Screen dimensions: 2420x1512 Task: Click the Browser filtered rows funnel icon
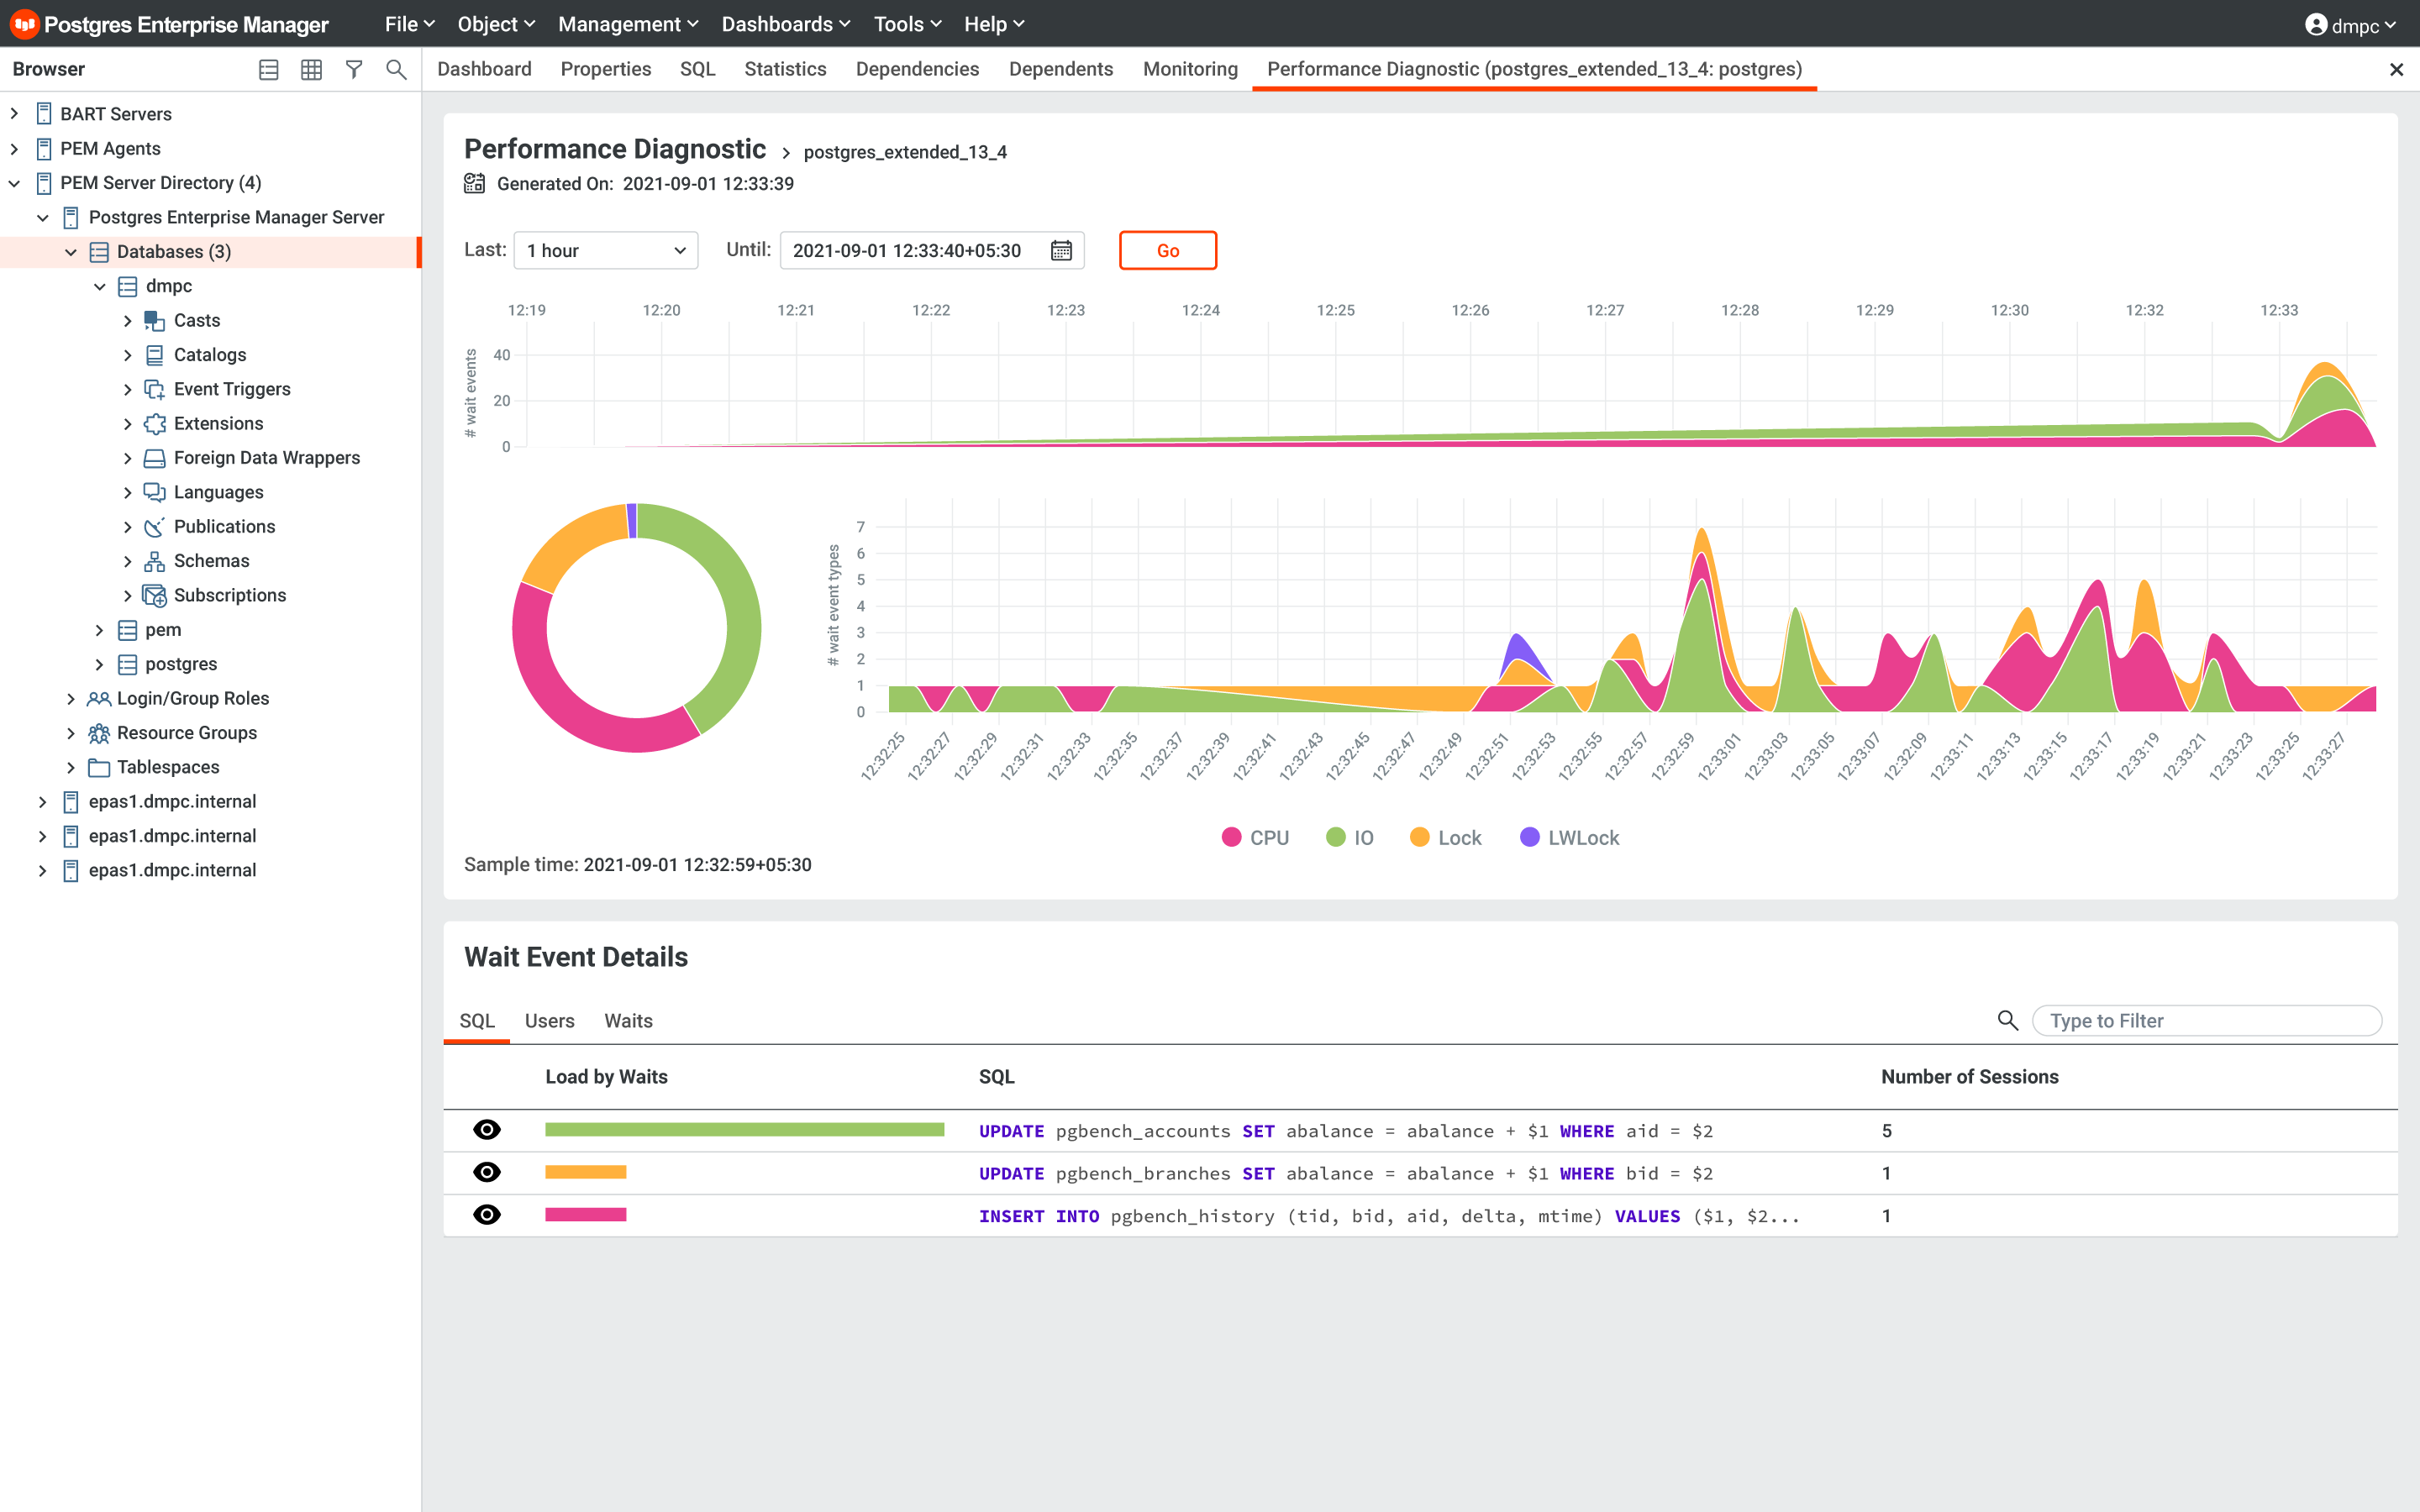tap(354, 69)
